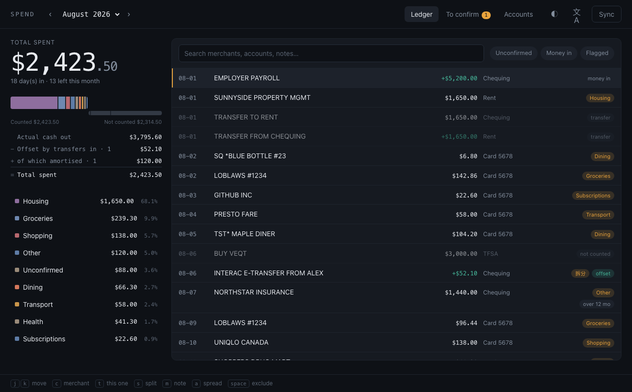Screen dimensions: 632x392
Task: Click the $1,440.00 amount on Northstar row
Action: tap(461, 292)
